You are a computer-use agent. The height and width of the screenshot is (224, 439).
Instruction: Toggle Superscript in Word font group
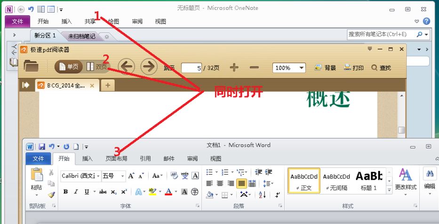point(124,192)
